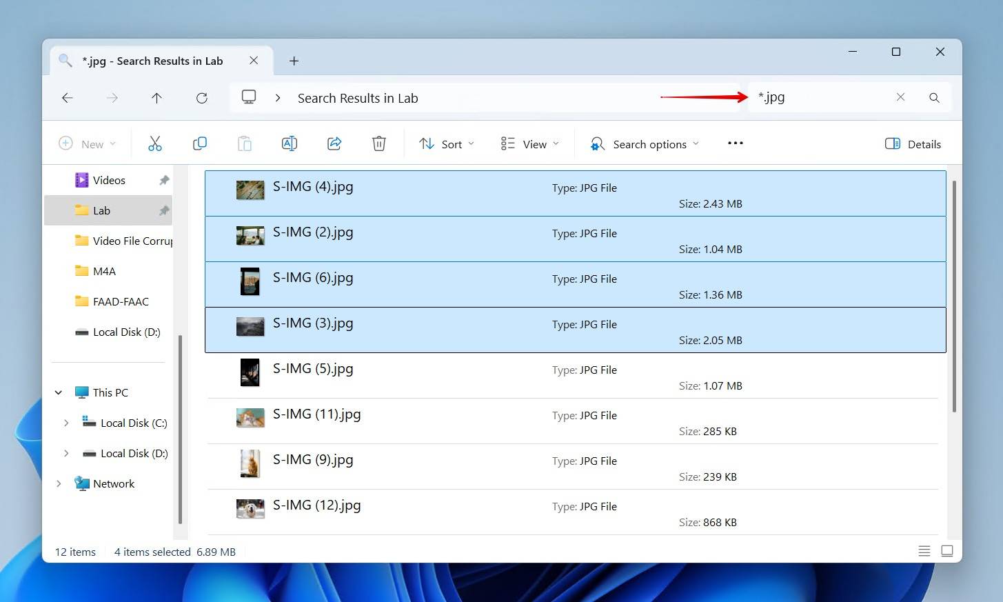Select the file S-IMG (6).jpg

(x=575, y=285)
